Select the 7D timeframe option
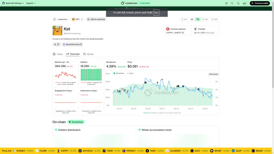The height and width of the screenshot is (154, 274). [x=198, y=19]
